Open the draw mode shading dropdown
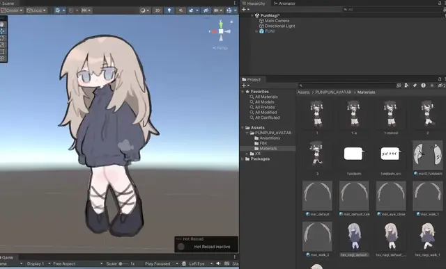The width and height of the screenshot is (446, 269). (x=145, y=10)
